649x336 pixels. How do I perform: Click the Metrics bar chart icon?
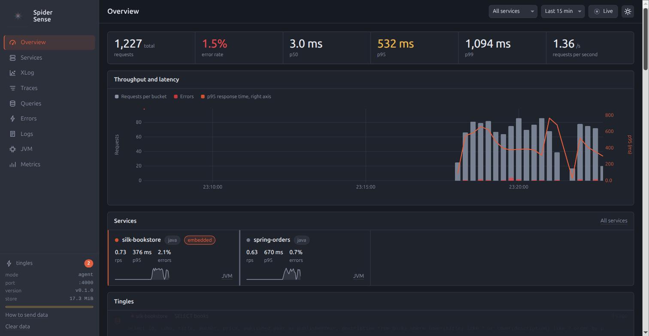coord(12,164)
